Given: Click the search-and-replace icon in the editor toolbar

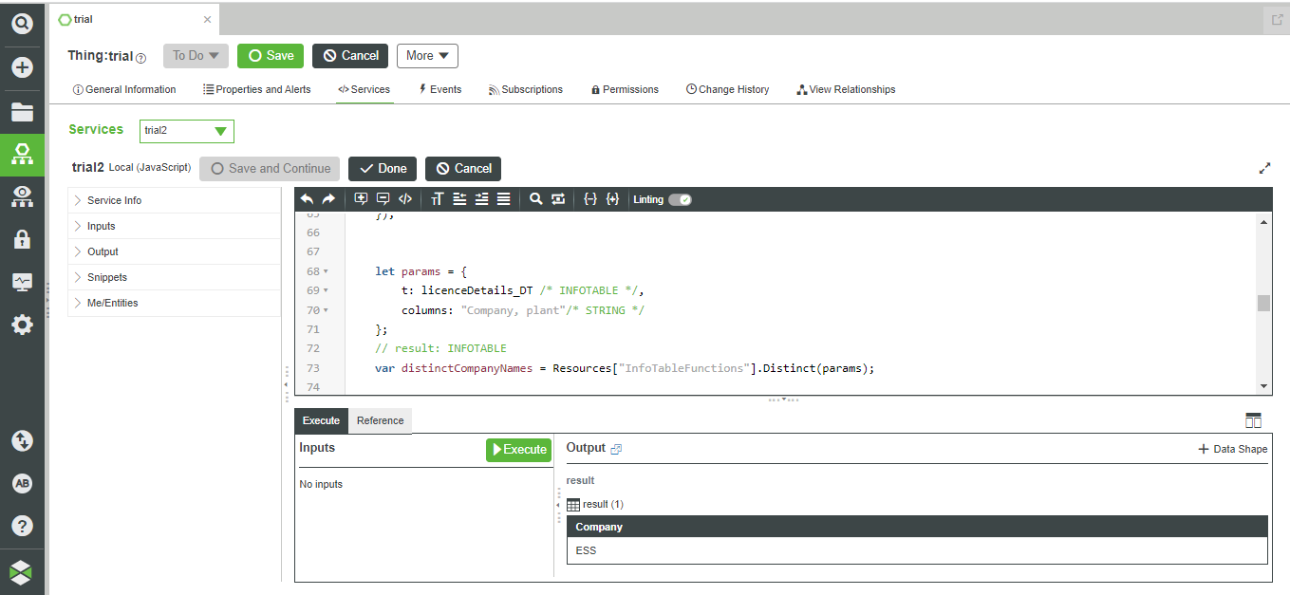Looking at the screenshot, I should click(x=558, y=198).
